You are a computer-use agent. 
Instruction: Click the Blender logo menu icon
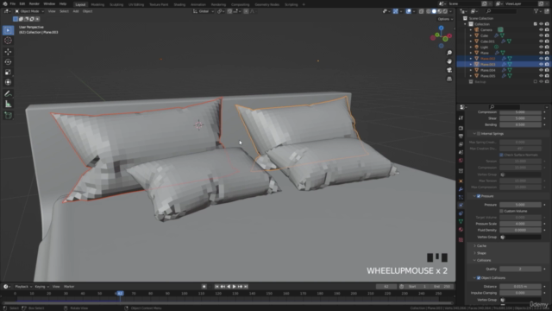coord(4,3)
